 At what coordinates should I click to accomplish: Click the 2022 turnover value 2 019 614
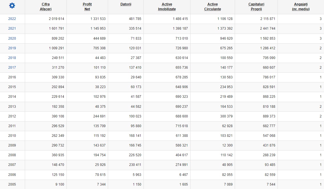(x=56, y=19)
